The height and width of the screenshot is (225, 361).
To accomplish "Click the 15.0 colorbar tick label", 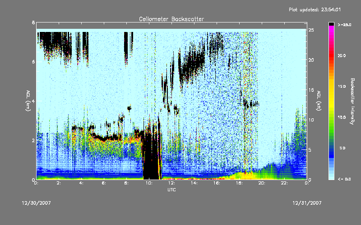I will tap(342, 86).
